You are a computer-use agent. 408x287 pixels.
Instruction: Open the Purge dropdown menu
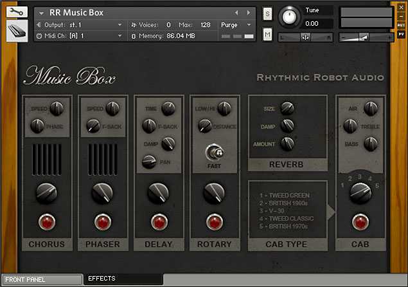click(236, 24)
